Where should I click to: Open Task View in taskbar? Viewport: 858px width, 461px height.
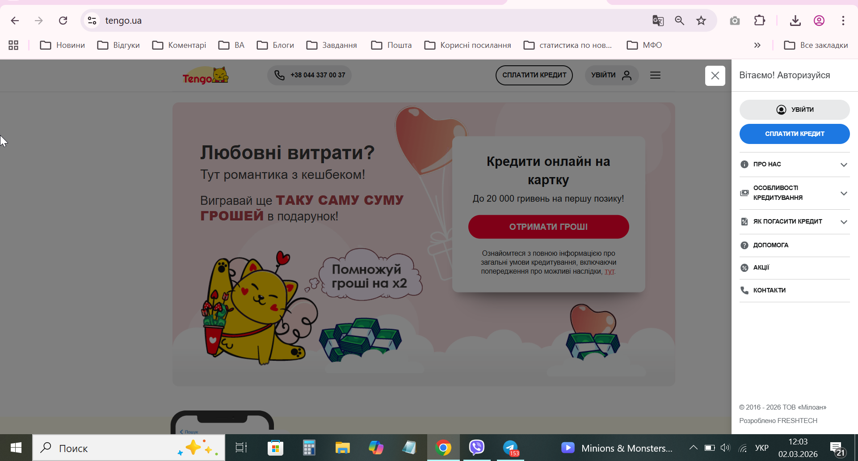241,448
